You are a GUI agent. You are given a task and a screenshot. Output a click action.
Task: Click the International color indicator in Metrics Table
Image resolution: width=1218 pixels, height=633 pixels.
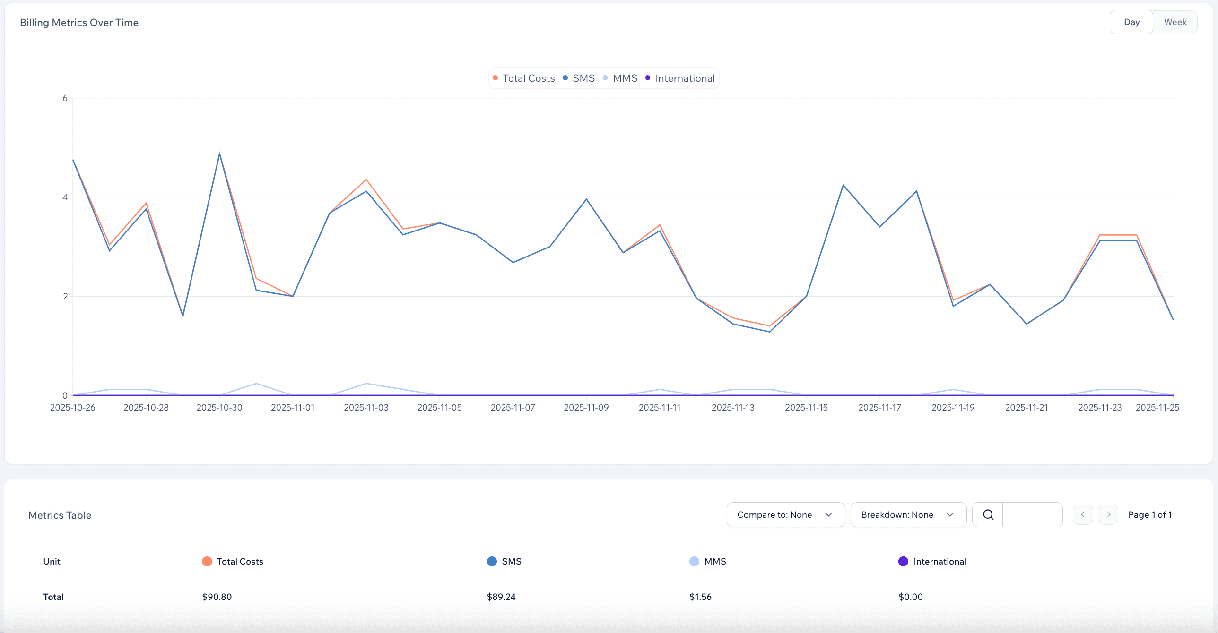903,561
